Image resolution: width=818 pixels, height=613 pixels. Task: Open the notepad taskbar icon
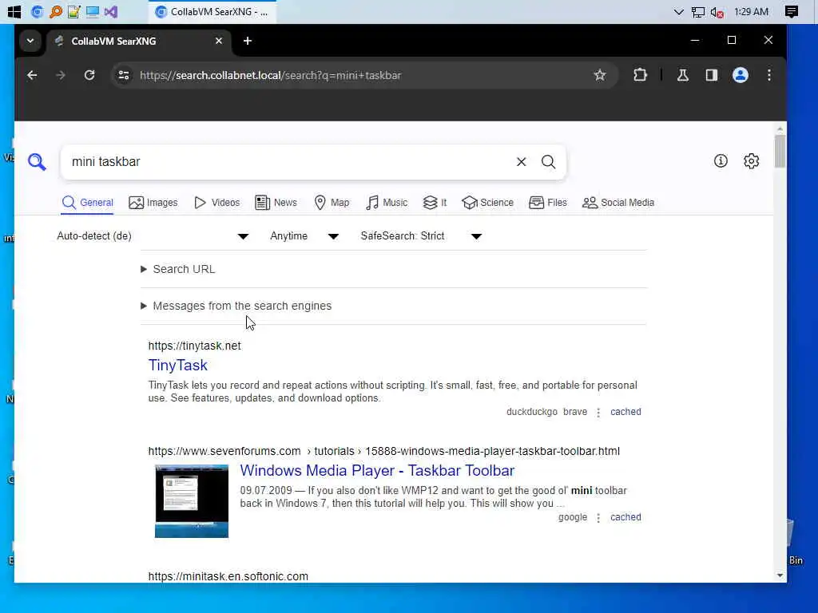click(x=74, y=11)
